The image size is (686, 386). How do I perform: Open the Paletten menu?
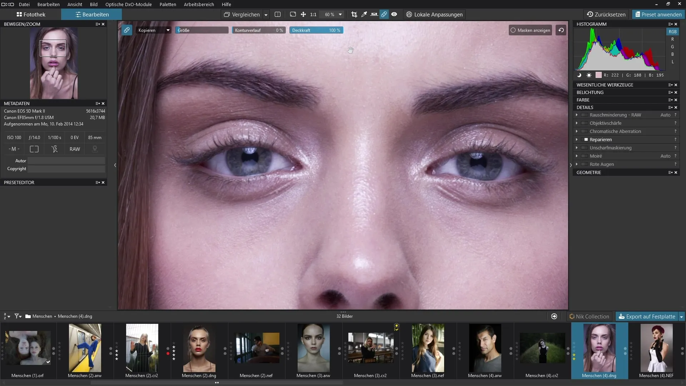[x=168, y=4]
